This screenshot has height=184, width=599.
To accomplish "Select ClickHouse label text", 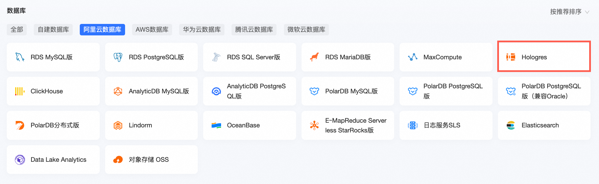I will pos(47,91).
